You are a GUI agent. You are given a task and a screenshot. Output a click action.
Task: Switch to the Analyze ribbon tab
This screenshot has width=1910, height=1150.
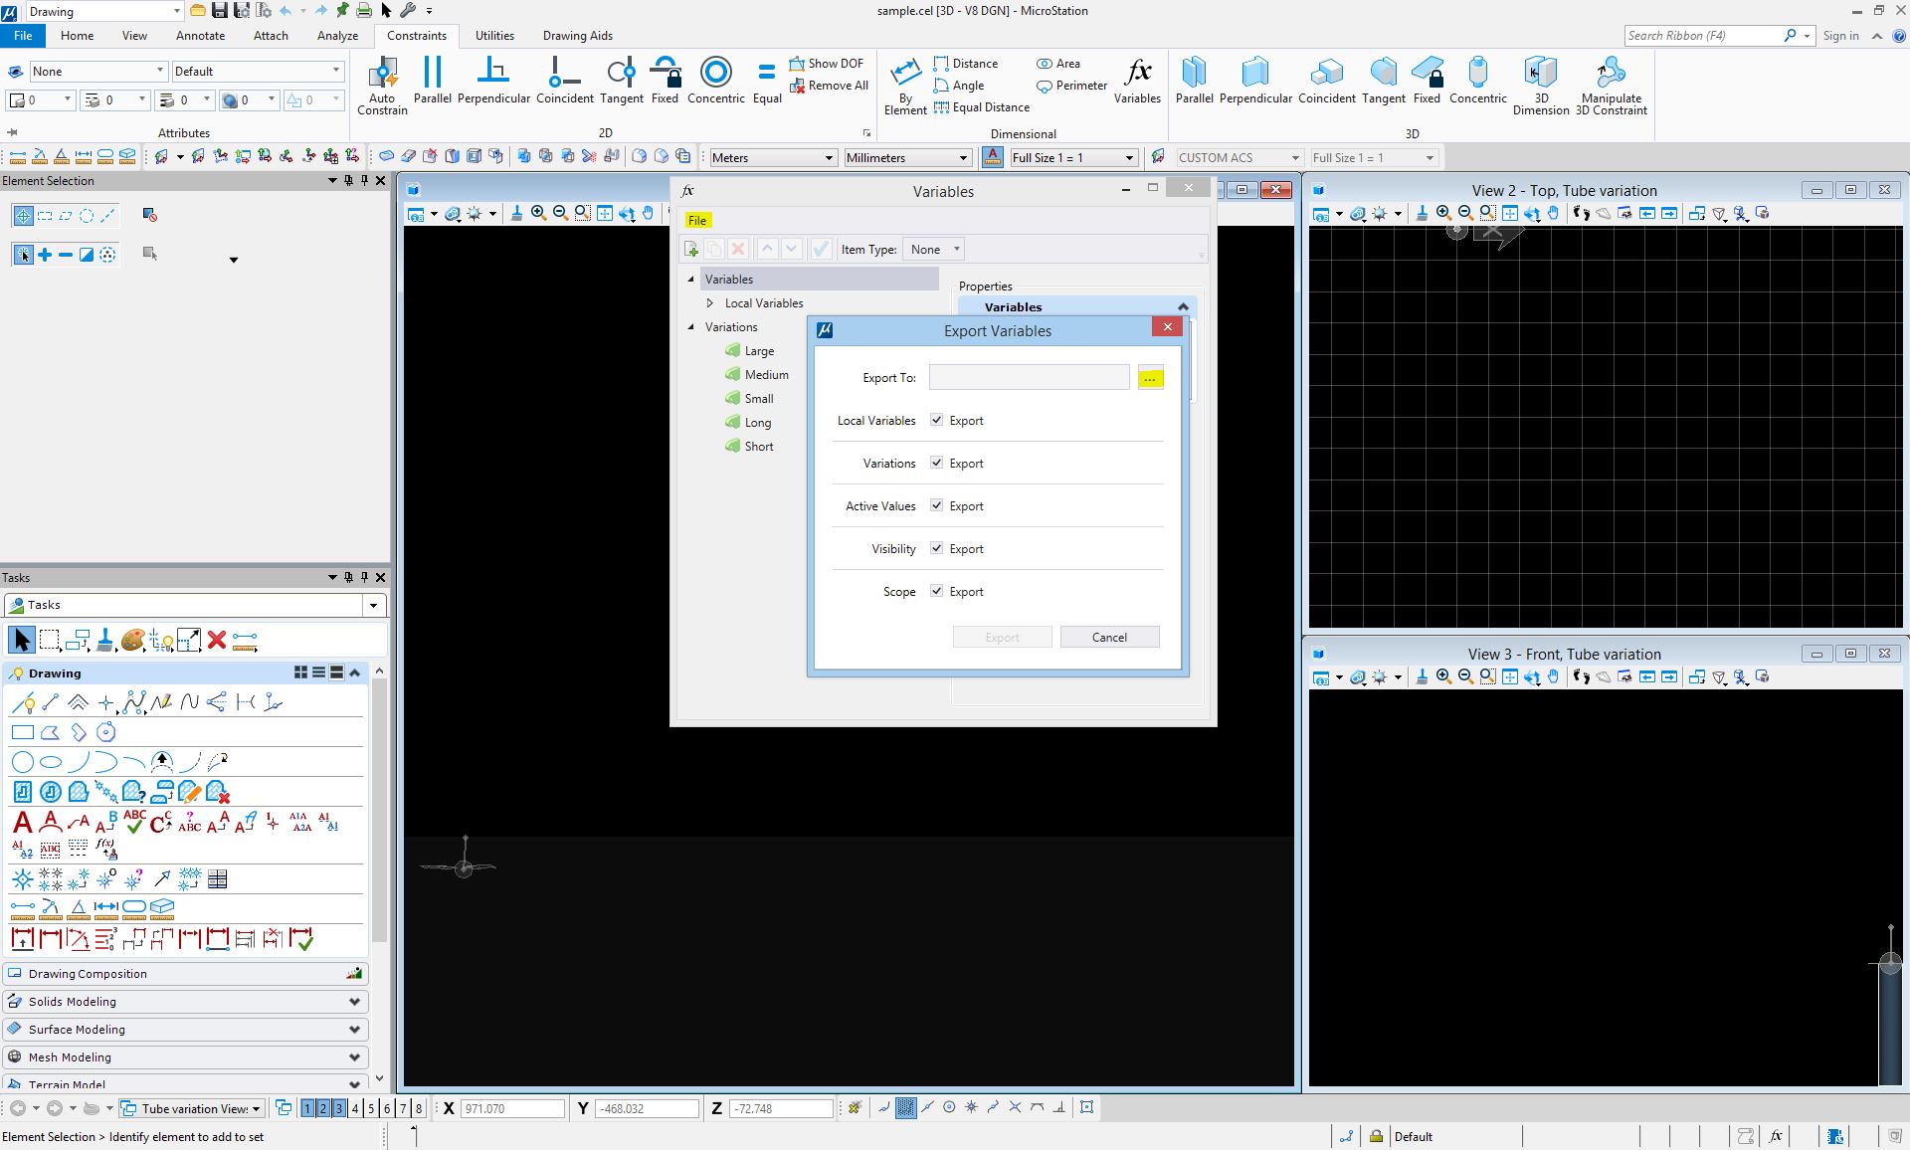[337, 35]
